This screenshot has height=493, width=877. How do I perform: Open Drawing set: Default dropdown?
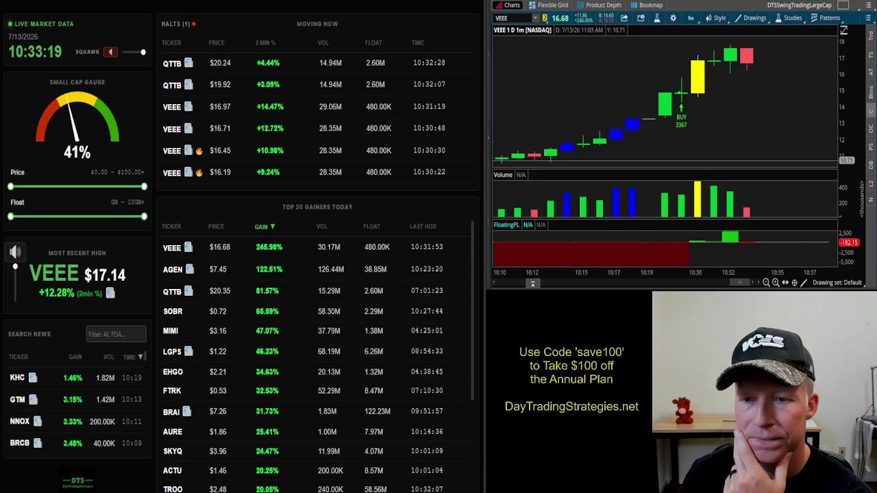[x=839, y=282]
